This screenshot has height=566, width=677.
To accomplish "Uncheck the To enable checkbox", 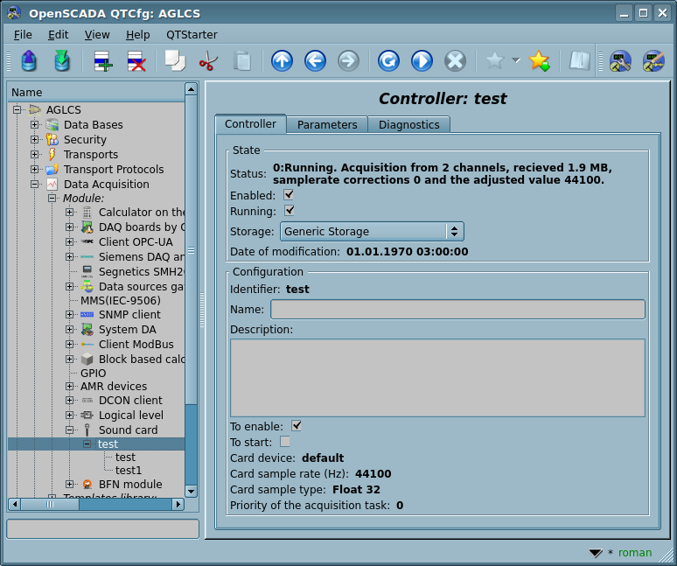I will [297, 426].
